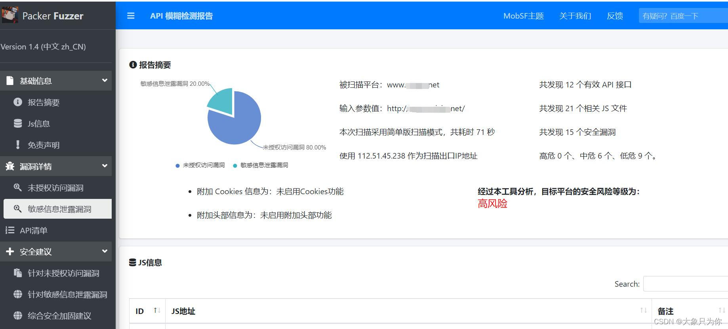Click the info icon in 报告摘要 panel heading
Screen dimensions: 728x329
pyautogui.click(x=133, y=65)
